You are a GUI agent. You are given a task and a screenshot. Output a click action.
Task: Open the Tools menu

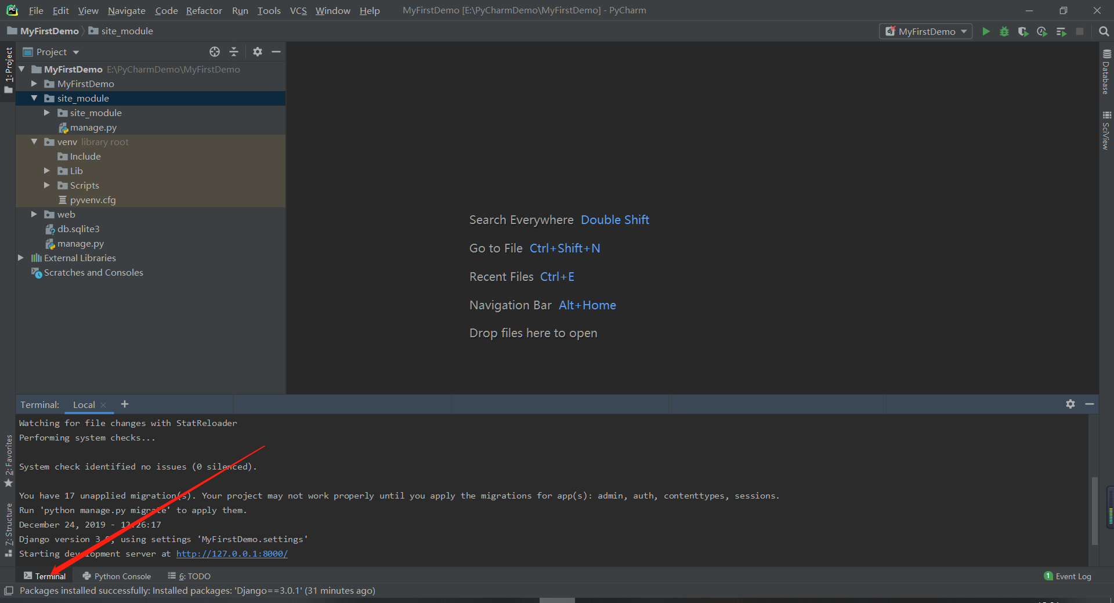(269, 10)
